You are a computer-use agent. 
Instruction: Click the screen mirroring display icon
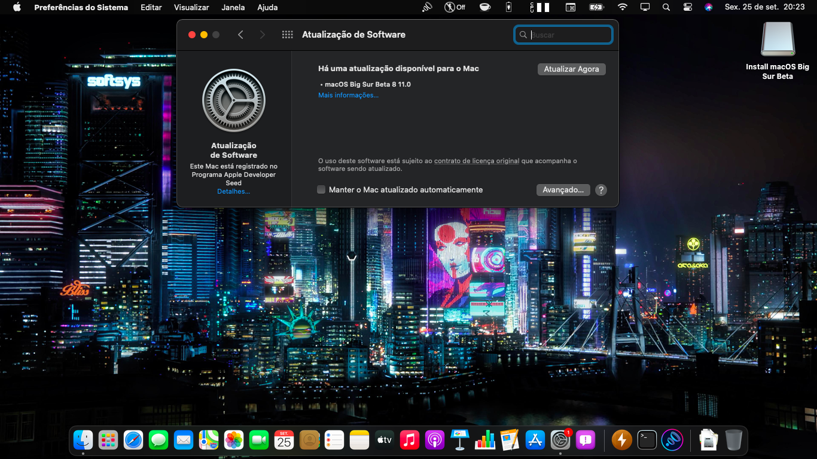pos(645,7)
